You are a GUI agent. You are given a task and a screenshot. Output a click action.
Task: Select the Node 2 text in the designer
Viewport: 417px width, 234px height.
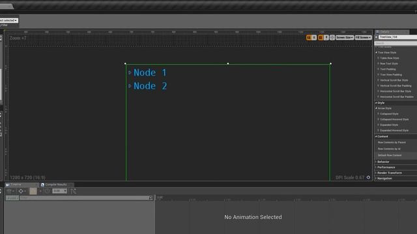coord(151,86)
